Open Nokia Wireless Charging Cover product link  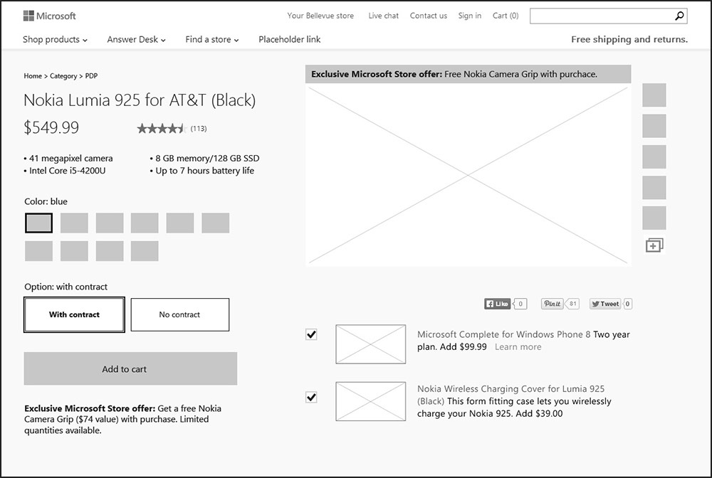[511, 395]
